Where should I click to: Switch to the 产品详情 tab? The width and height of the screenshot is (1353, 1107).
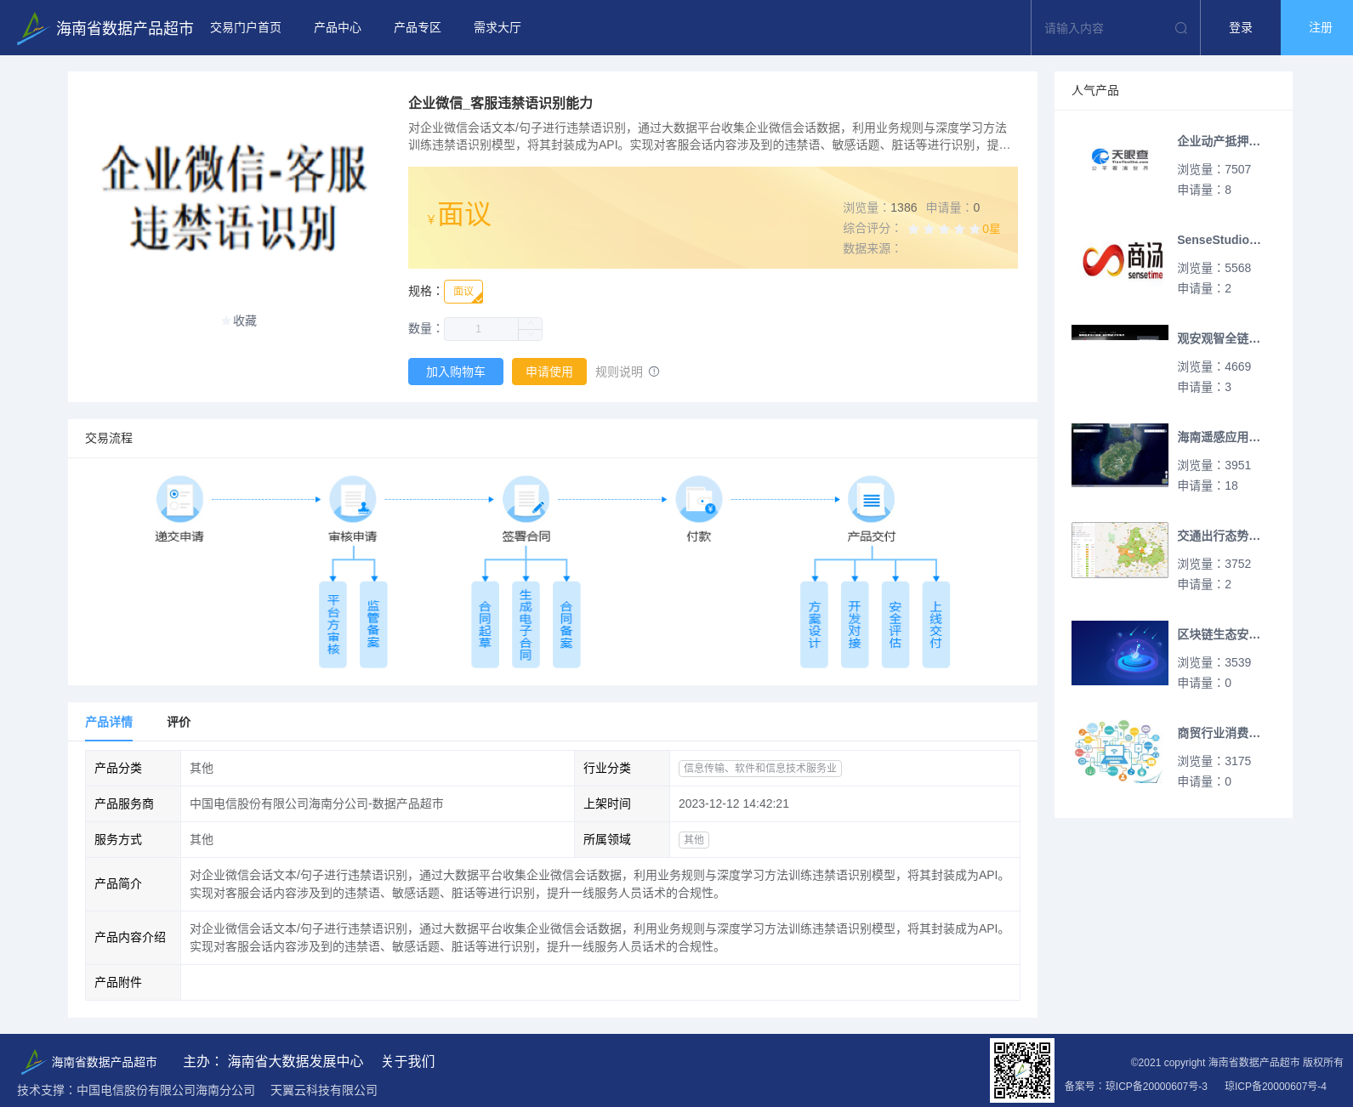[109, 722]
